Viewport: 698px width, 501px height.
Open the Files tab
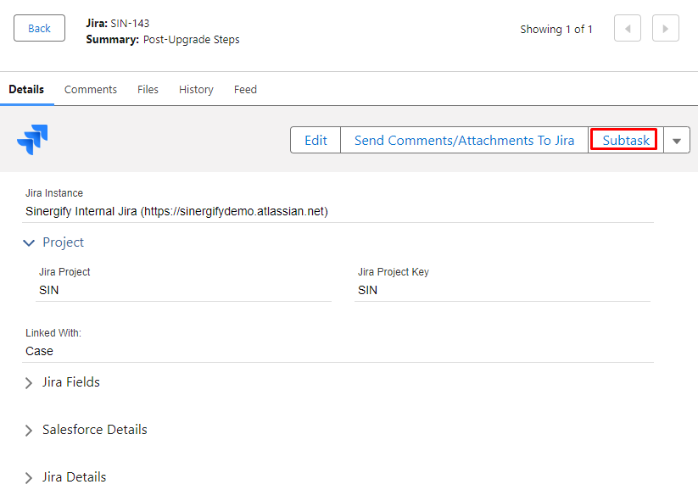pyautogui.click(x=148, y=89)
